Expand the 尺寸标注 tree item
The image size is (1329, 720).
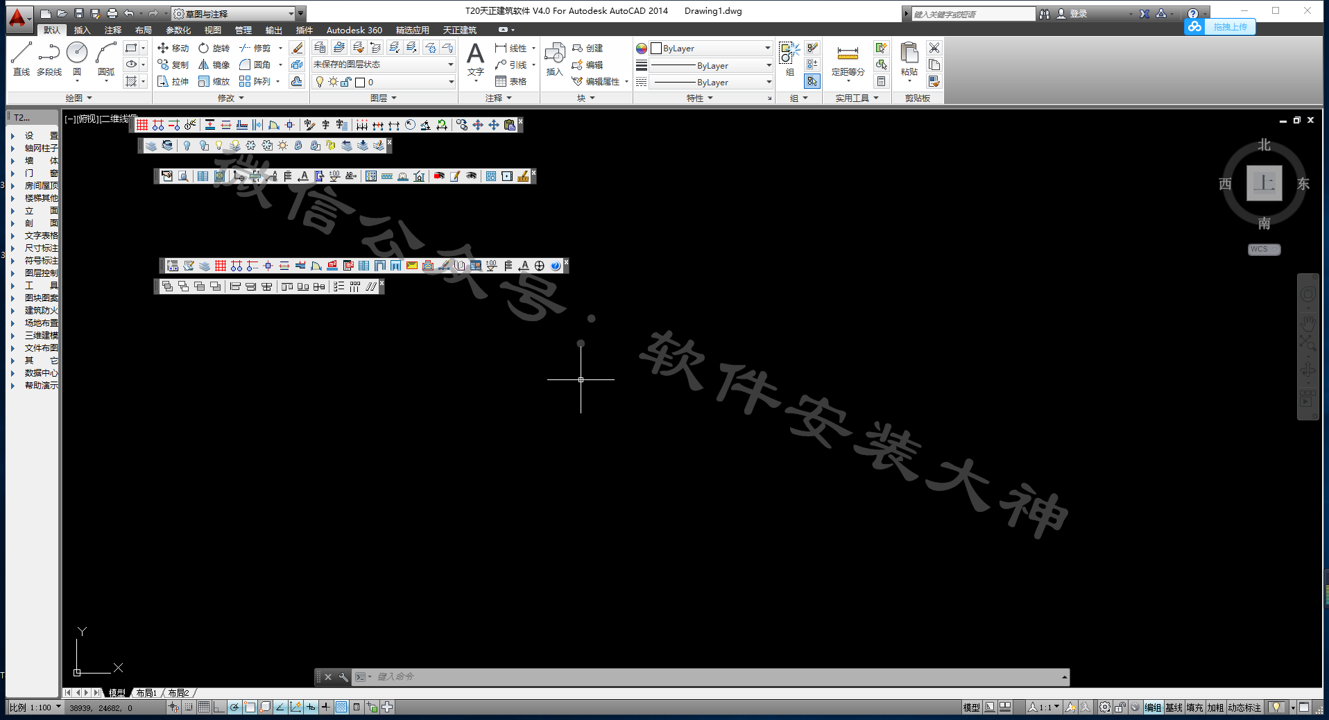[12, 248]
